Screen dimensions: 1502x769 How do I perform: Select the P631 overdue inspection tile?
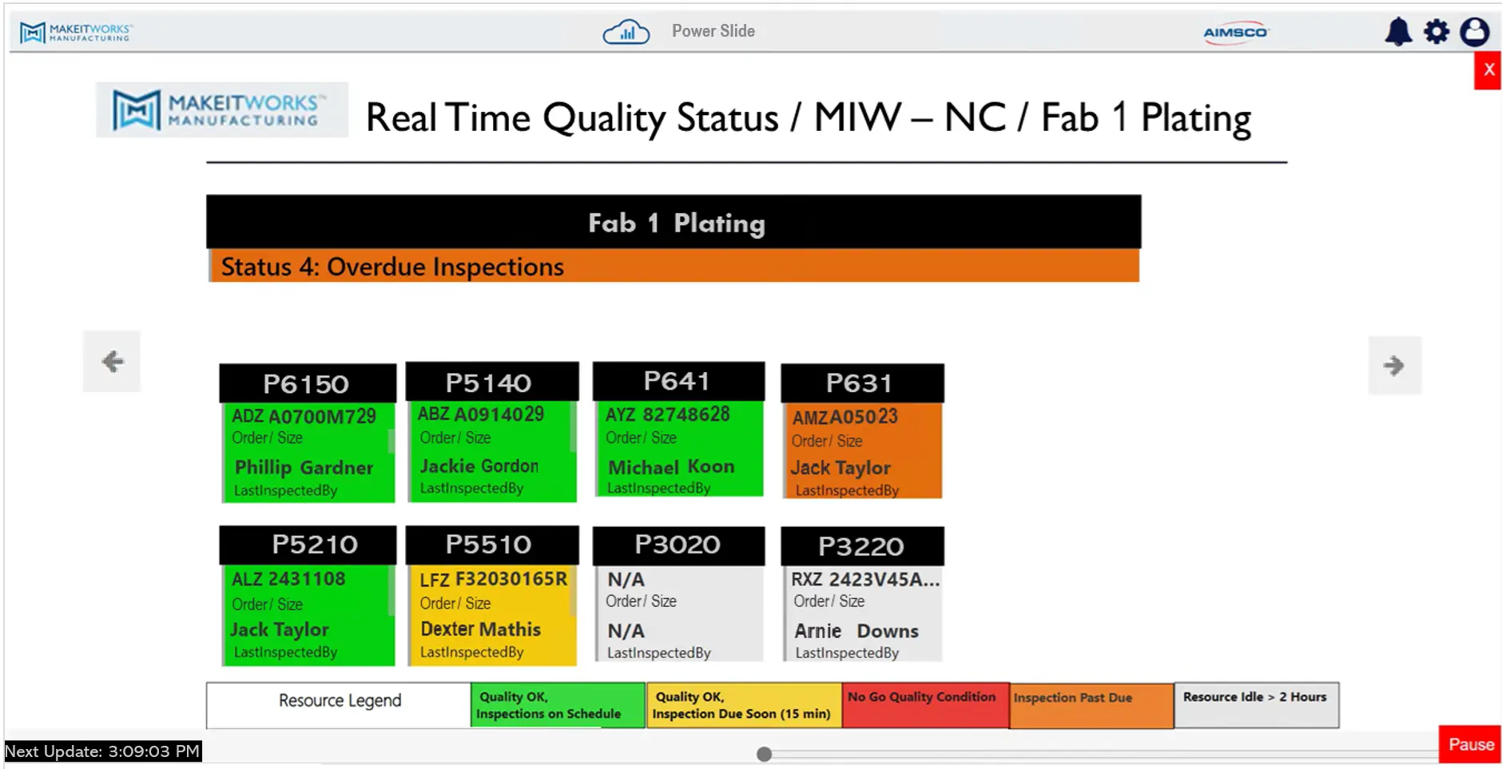[862, 432]
